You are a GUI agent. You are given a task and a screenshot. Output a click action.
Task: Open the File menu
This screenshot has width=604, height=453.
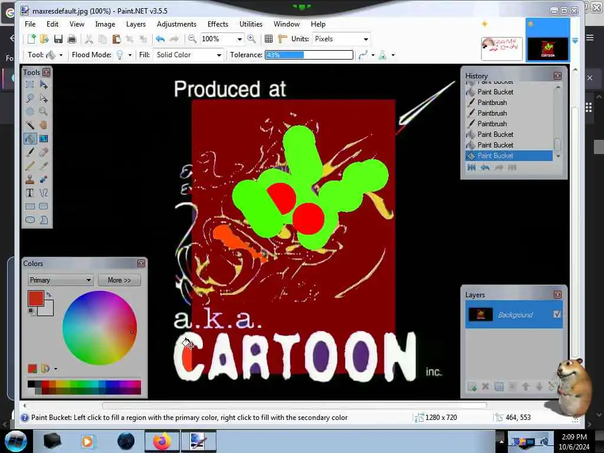tap(30, 24)
